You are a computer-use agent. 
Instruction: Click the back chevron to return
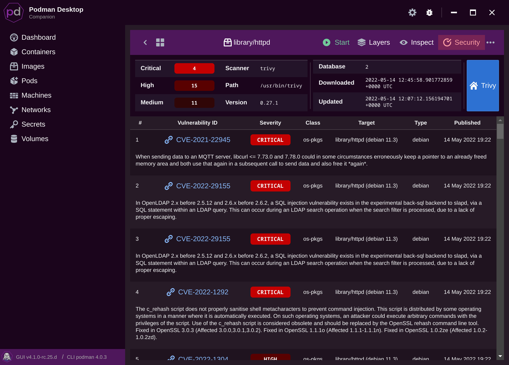point(145,42)
